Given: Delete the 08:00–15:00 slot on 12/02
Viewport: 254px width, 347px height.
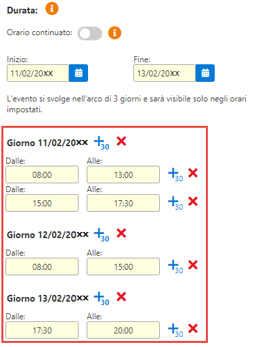Looking at the screenshot, I should tap(193, 265).
